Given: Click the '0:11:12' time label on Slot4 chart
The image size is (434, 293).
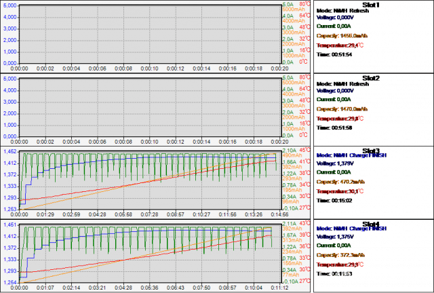Looking at the screenshot, I should point(280,288).
